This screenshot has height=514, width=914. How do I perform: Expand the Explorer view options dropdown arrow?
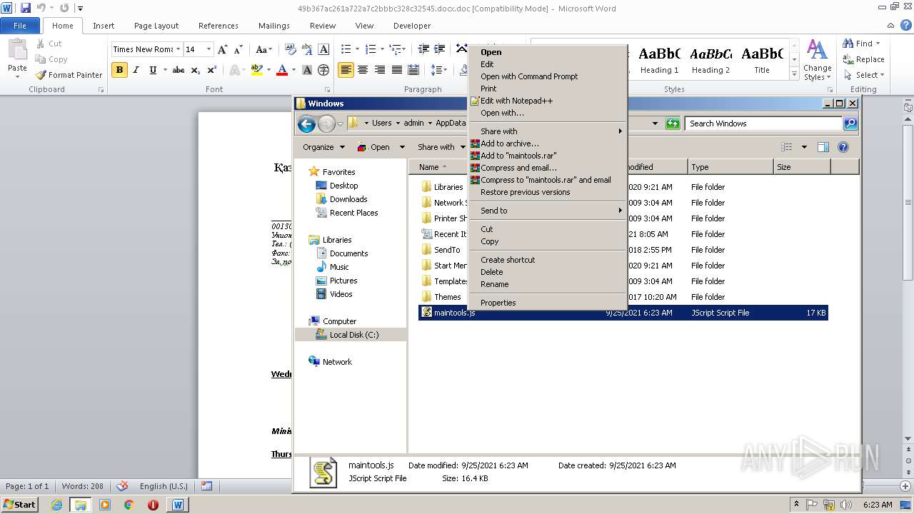(x=804, y=147)
